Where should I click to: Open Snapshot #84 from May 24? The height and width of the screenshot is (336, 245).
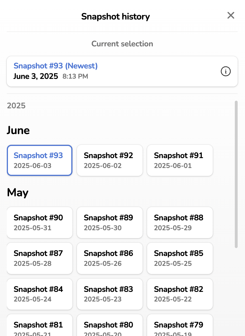coord(40,294)
